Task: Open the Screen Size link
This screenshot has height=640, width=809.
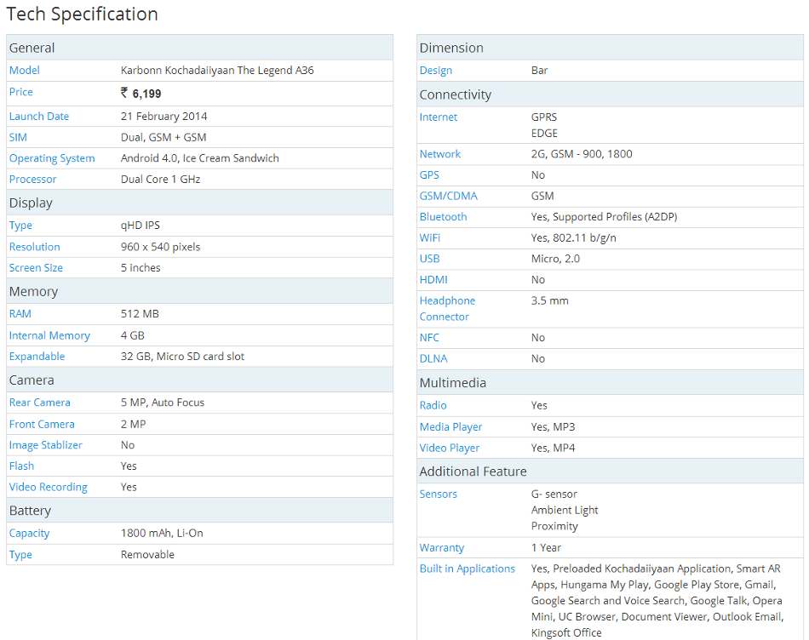Action: pos(36,267)
